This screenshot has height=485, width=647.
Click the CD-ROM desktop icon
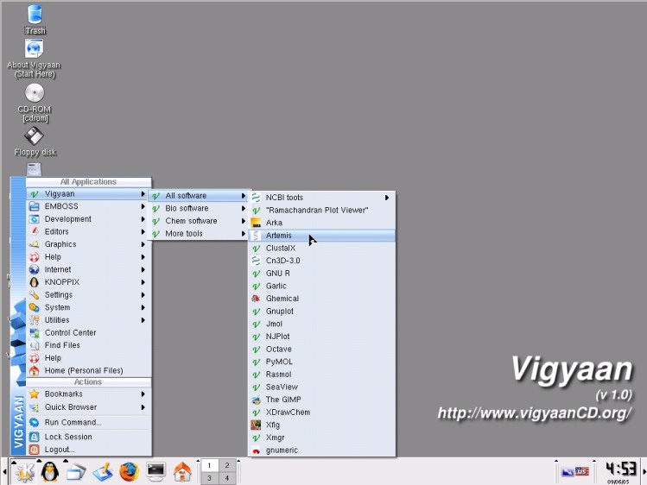coord(35,93)
